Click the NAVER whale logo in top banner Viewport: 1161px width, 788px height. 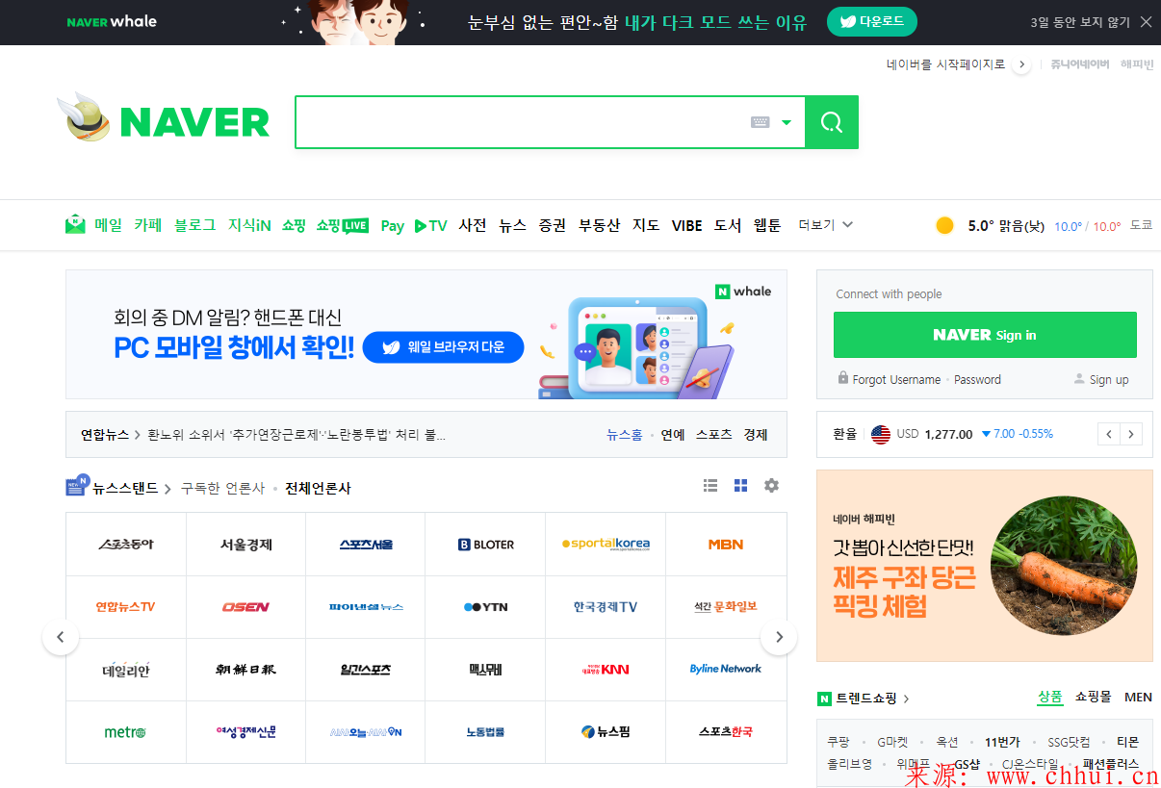112,21
